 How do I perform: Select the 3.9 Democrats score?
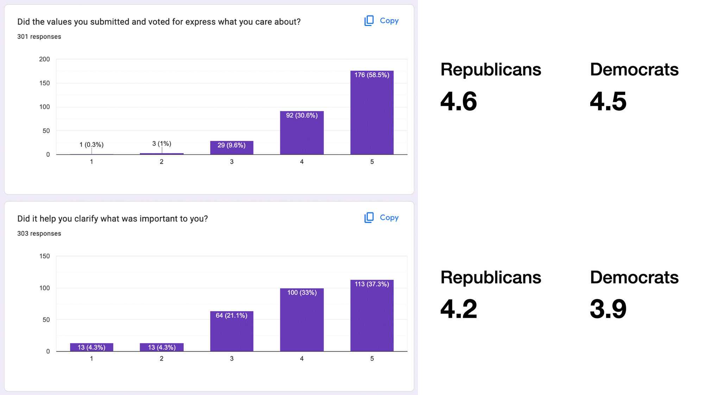pyautogui.click(x=608, y=310)
